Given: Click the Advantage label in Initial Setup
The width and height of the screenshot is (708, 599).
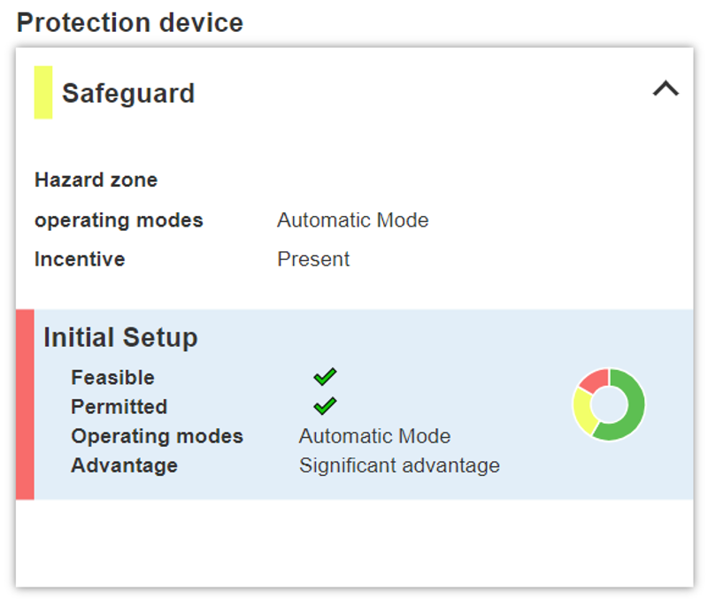Looking at the screenshot, I should pos(124,465).
